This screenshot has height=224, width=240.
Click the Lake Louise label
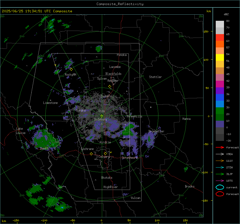point(21,131)
